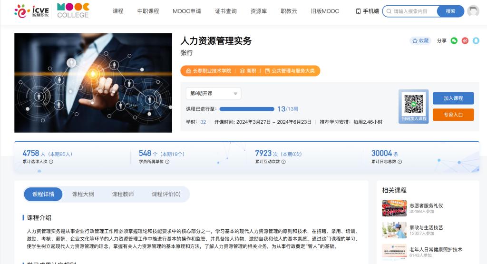487x264 pixels.
Task: Click the 专家入口 button
Action: [453, 115]
